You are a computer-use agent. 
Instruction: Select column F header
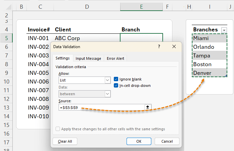click(x=167, y=7)
